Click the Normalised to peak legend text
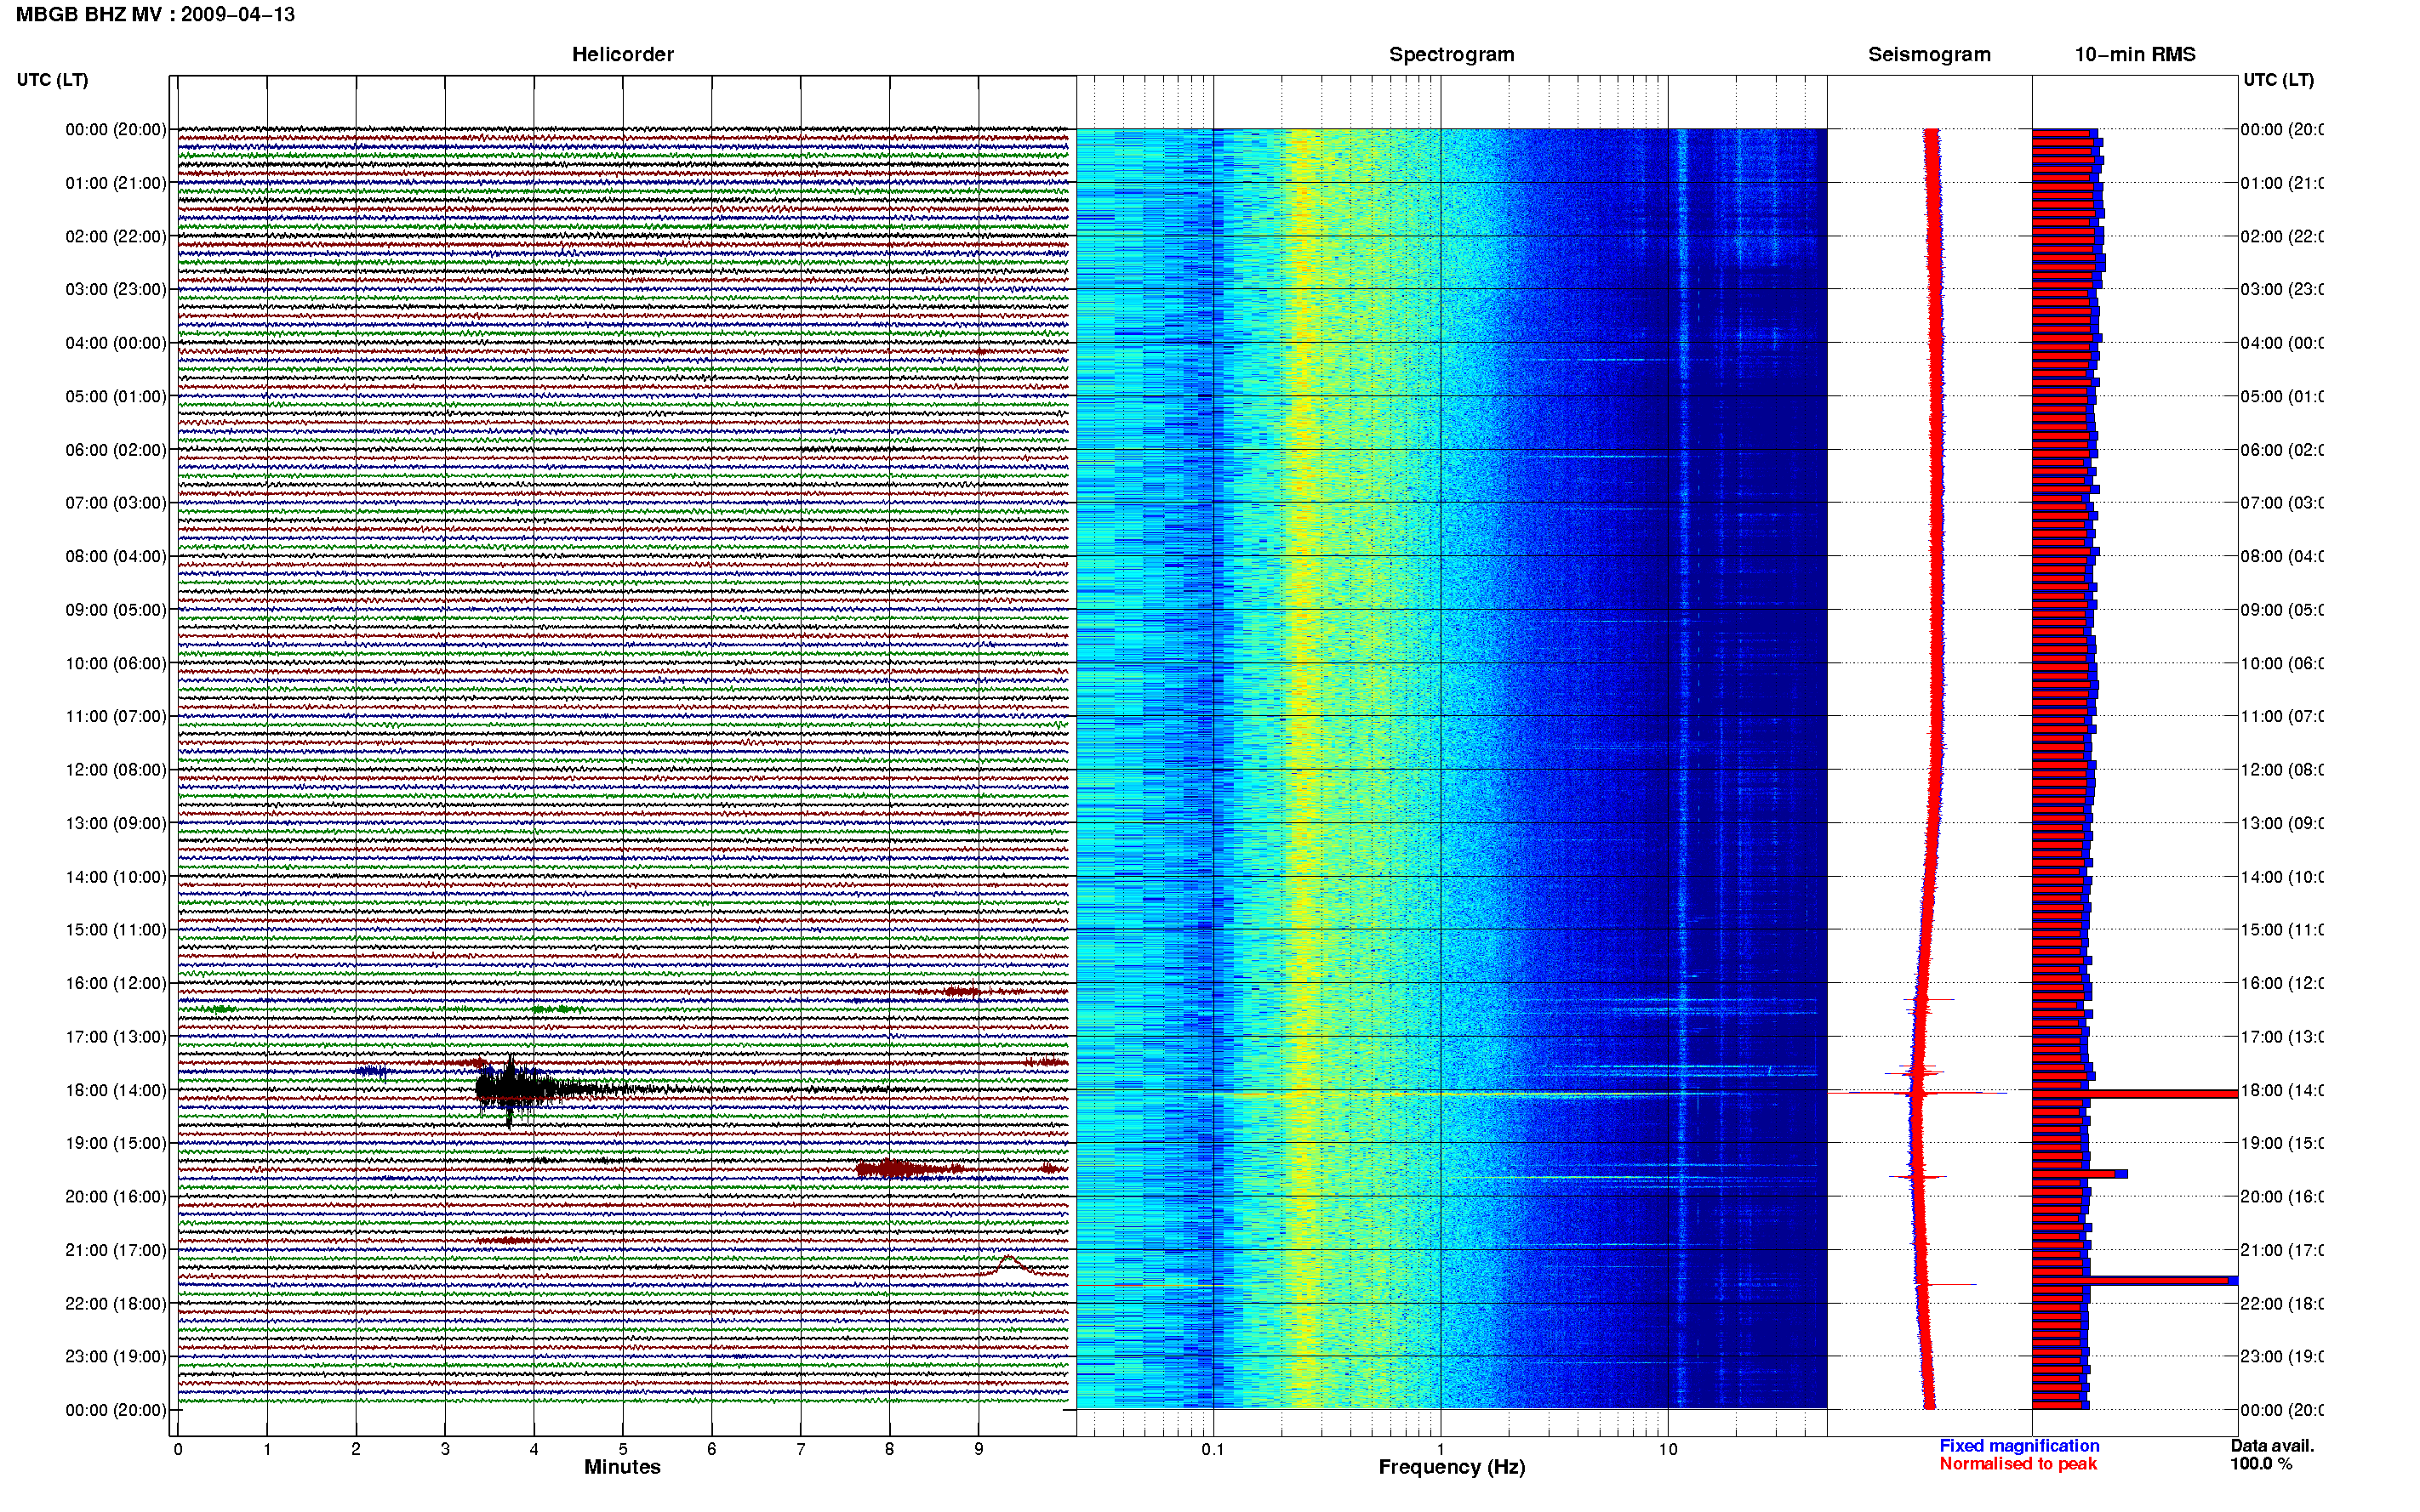The width and height of the screenshot is (2420, 1512). (x=2018, y=1464)
